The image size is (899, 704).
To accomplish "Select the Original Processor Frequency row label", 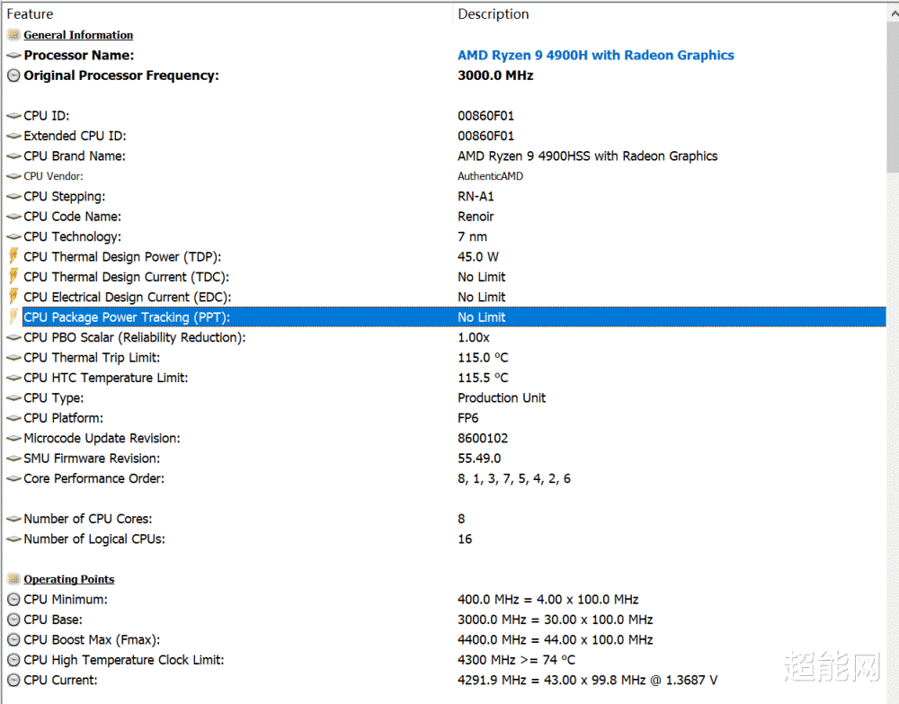I will tap(121, 76).
